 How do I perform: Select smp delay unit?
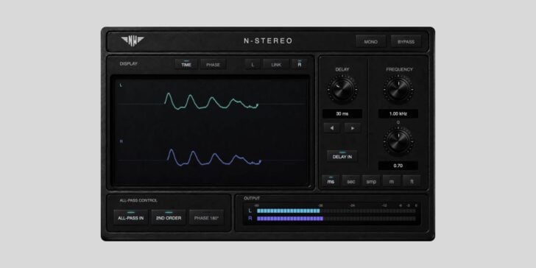371,181
